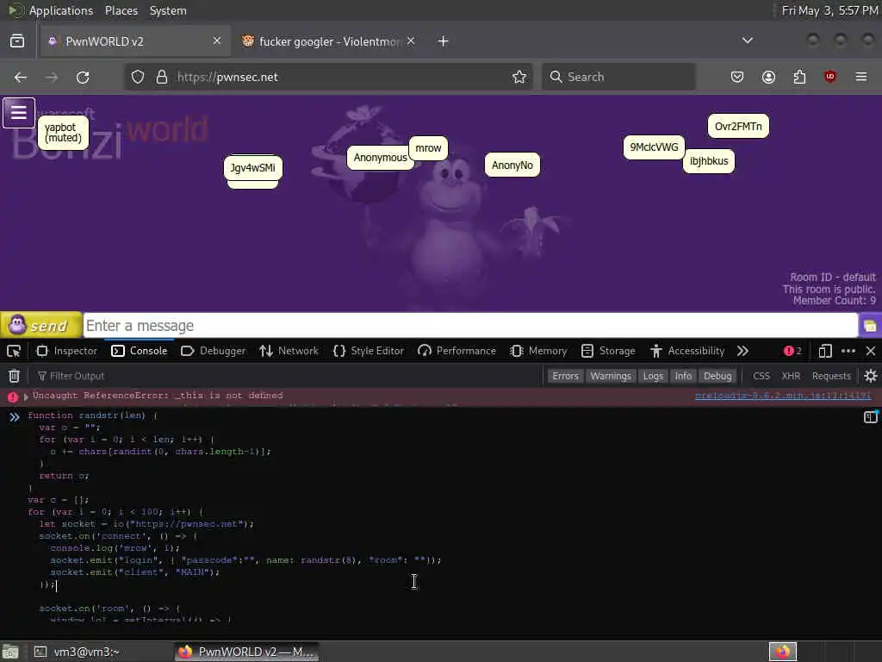Open the BonziWorld hamburger menu
Screen dimensions: 882x662
19,113
